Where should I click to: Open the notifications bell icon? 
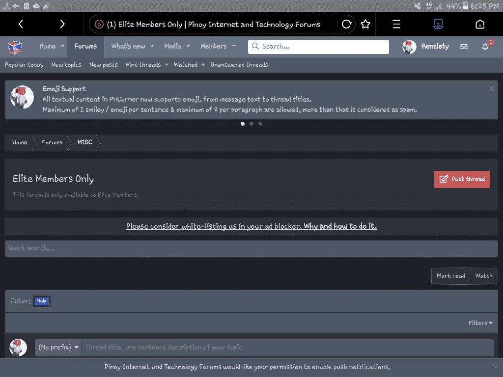485,47
